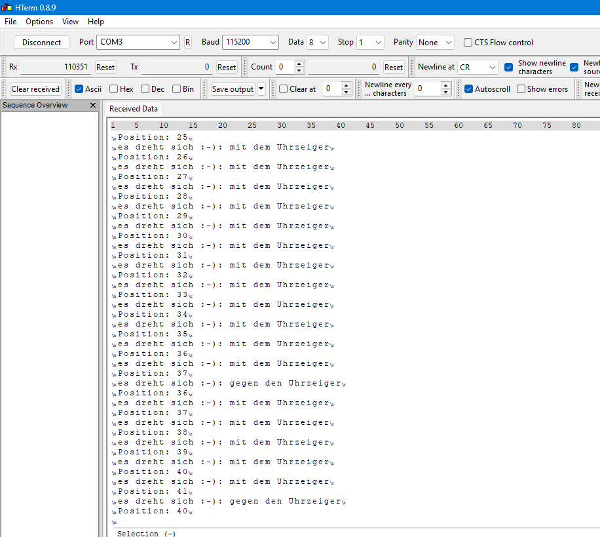The image size is (600, 537).
Task: Decrease the Clear at value
Action: (x=347, y=92)
